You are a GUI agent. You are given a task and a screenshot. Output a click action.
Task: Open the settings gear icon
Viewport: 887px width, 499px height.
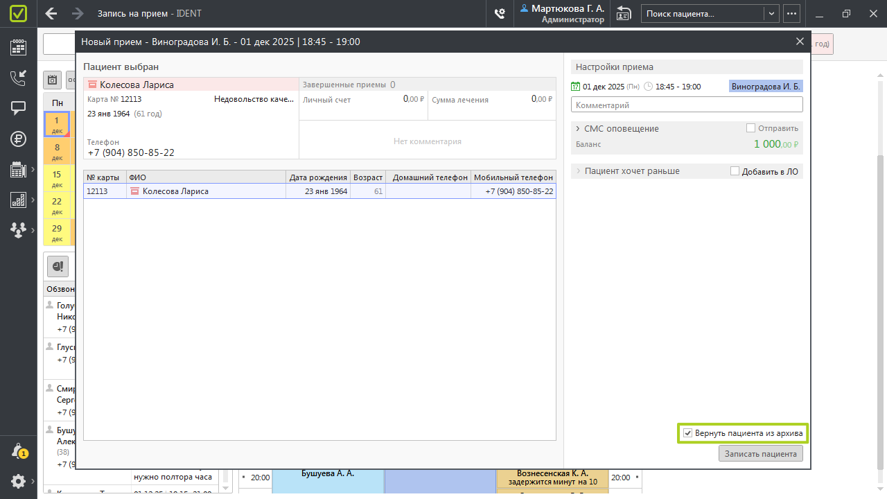click(x=18, y=481)
